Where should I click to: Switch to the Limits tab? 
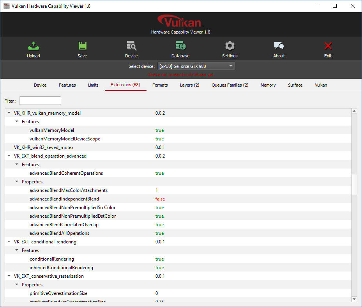click(x=93, y=85)
